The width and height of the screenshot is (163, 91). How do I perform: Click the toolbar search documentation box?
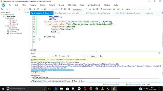[141, 9]
